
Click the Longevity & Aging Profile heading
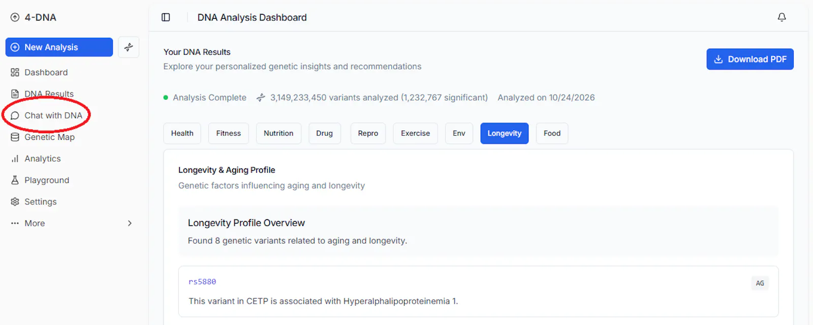tap(227, 170)
